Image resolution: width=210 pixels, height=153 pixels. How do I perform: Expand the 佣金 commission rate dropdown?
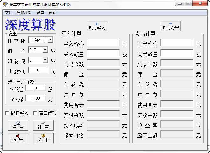[45, 50]
